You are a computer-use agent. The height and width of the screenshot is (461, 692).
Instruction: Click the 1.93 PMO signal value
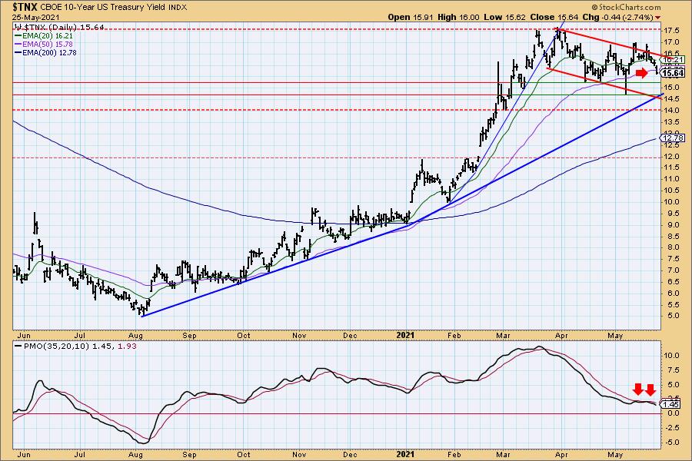(x=128, y=347)
